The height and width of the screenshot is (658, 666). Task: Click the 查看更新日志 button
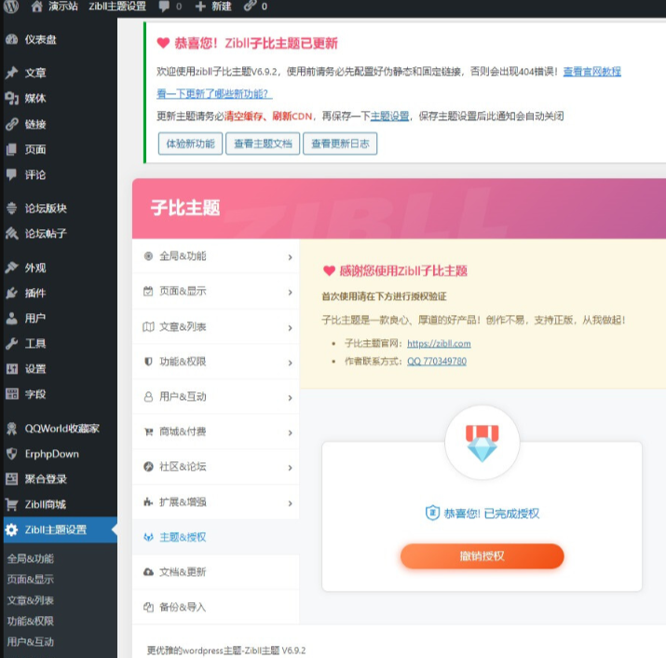point(340,144)
